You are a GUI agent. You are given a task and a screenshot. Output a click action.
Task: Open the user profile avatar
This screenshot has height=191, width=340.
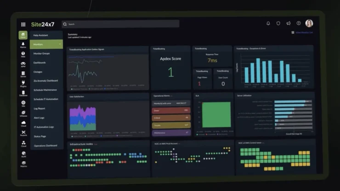point(309,23)
